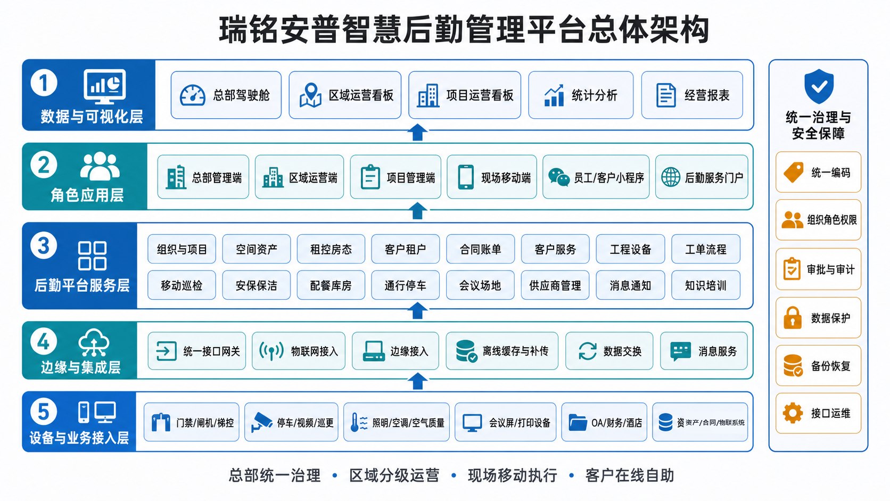Click the 资产/合同/物联系统 database icon

tap(665, 422)
